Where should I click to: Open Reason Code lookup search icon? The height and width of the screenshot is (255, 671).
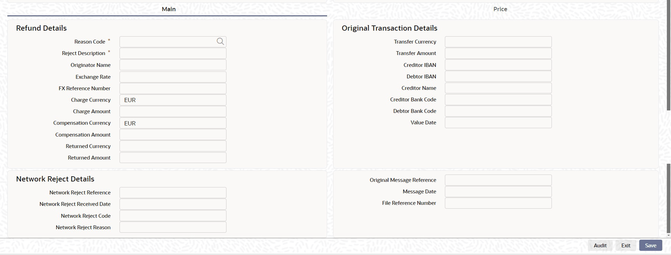pyautogui.click(x=220, y=41)
